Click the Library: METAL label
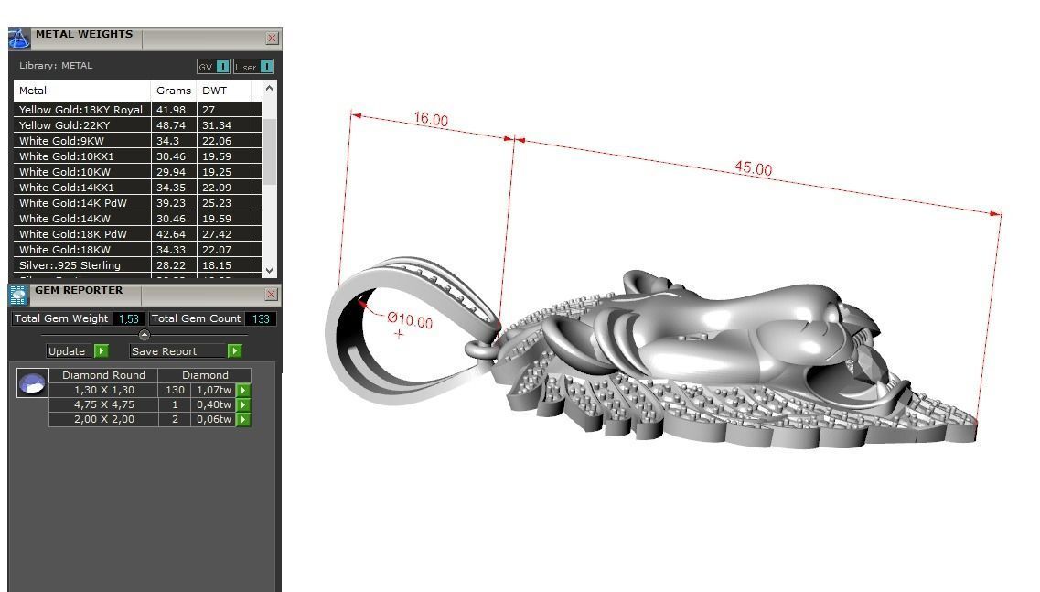 coord(56,66)
